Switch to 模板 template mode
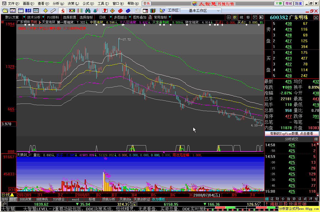The image size is (320, 212). tap(13, 199)
